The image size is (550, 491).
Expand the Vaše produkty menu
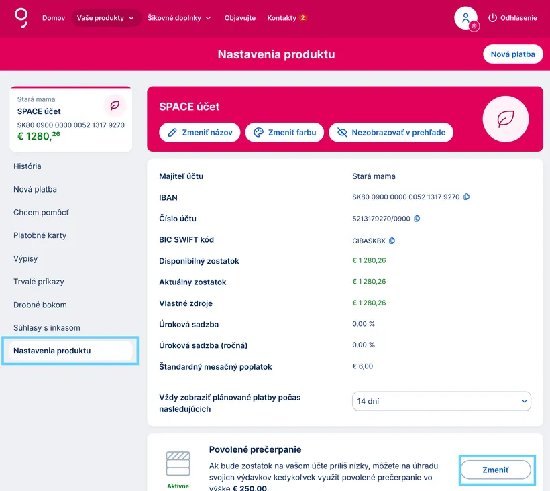coord(105,18)
